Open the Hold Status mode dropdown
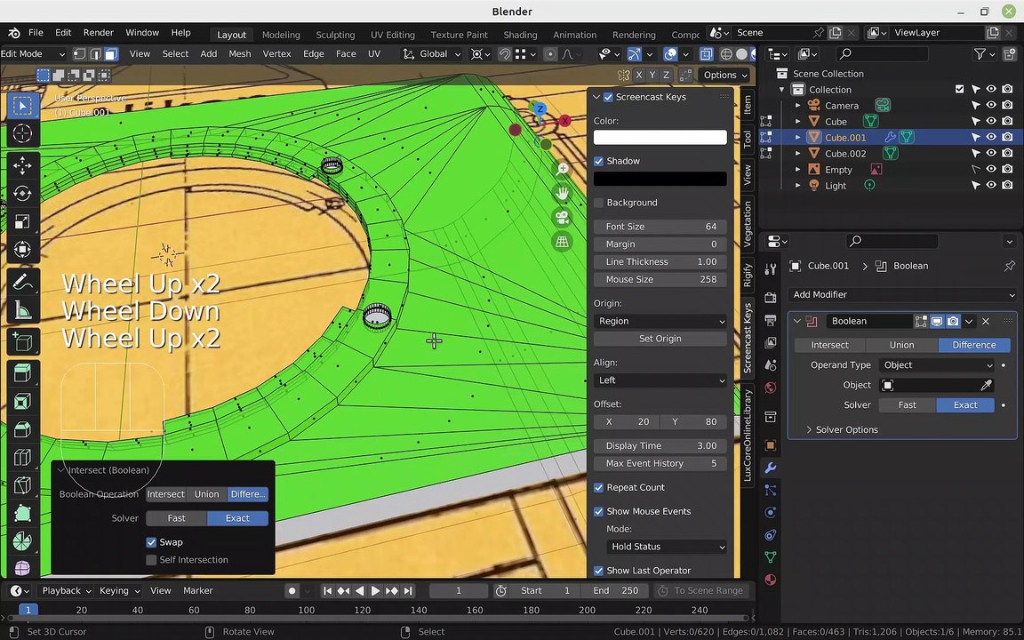 pyautogui.click(x=665, y=548)
